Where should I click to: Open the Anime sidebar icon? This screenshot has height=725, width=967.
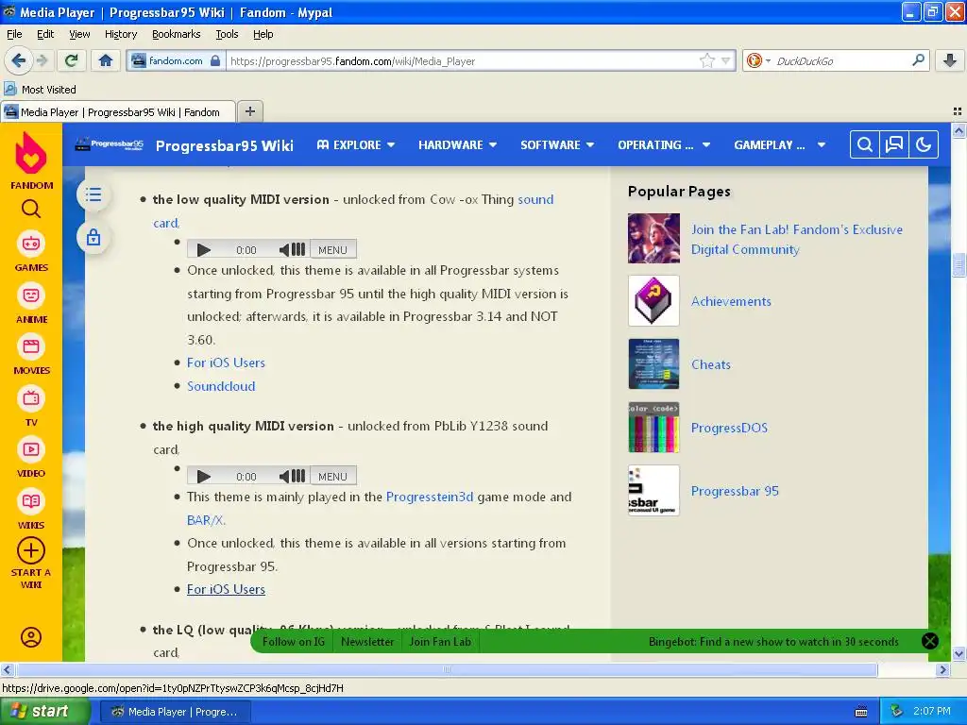click(x=31, y=295)
